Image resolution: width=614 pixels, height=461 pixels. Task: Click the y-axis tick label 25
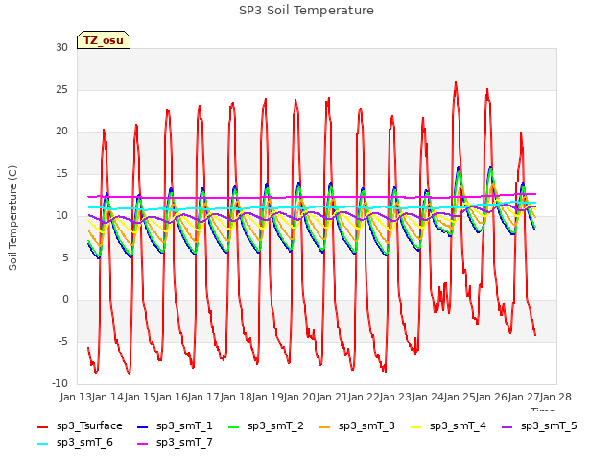[x=61, y=89]
